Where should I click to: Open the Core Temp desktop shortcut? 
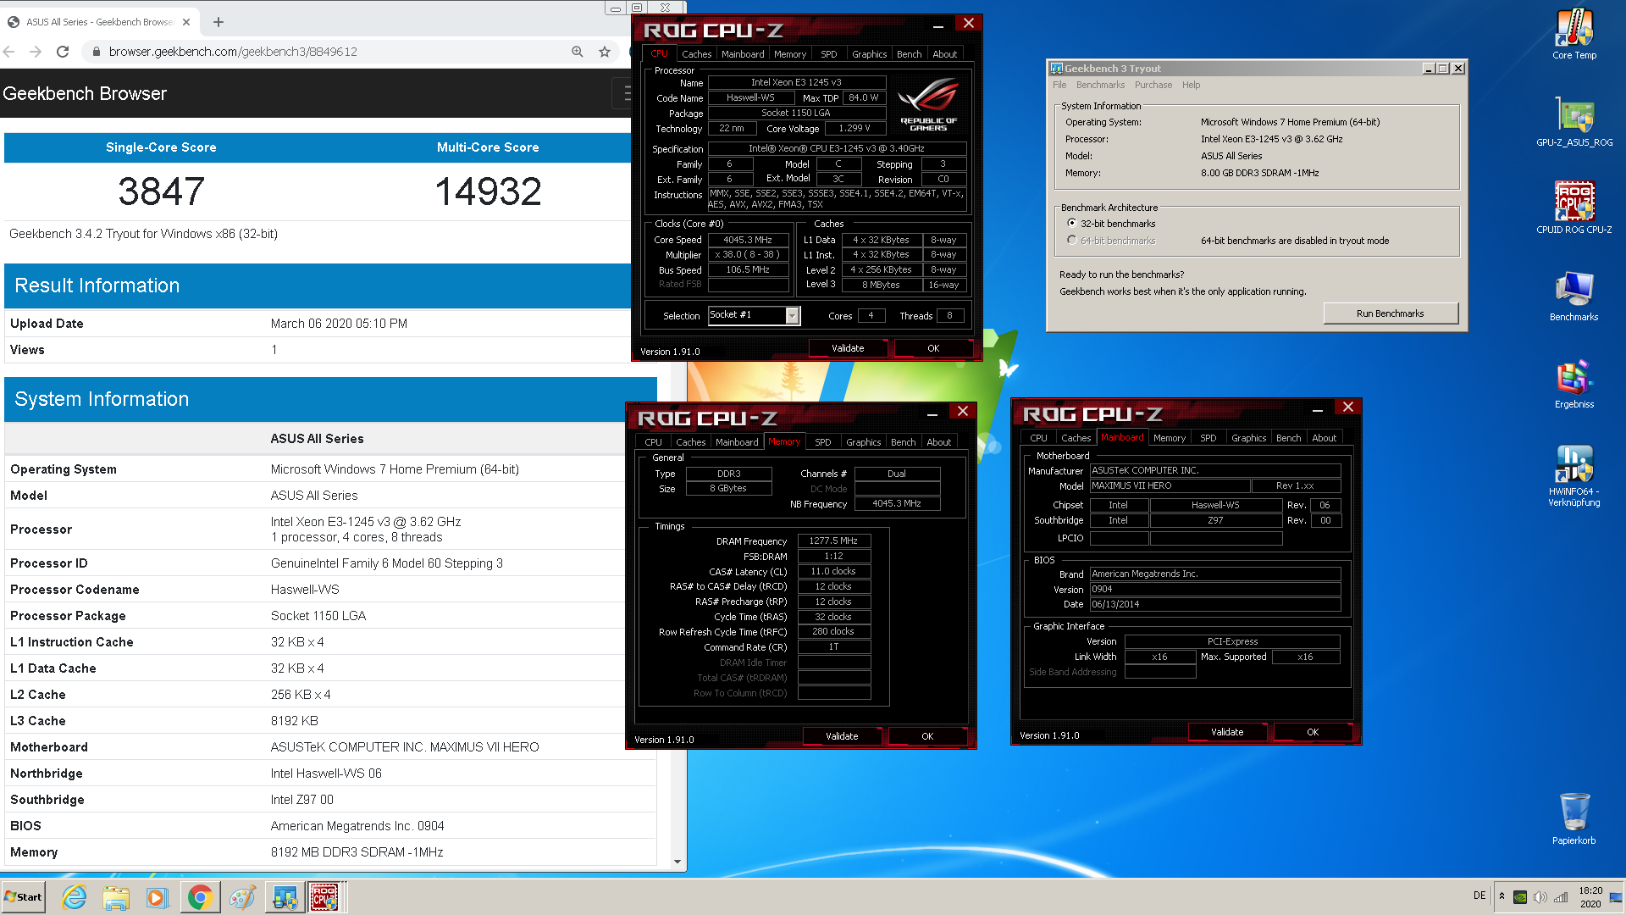click(x=1573, y=34)
